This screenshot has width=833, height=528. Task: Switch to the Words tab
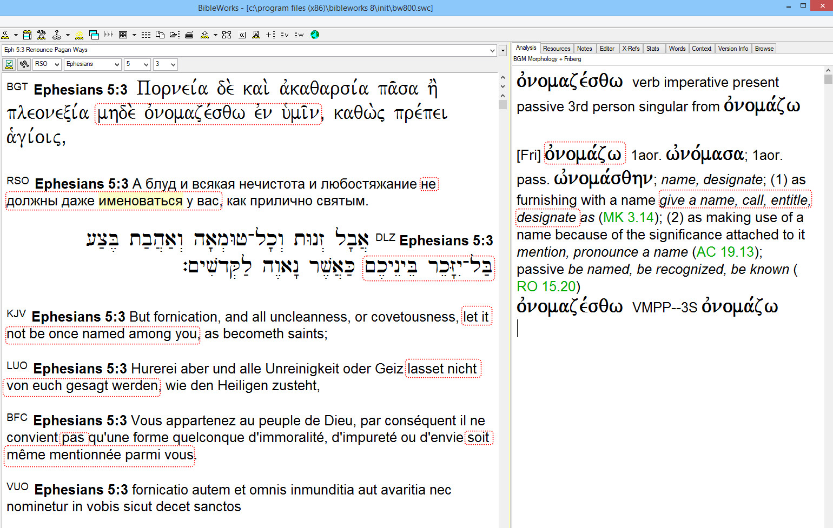click(677, 49)
